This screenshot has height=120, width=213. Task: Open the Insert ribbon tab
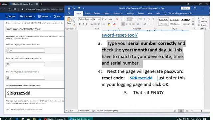click(87, 13)
